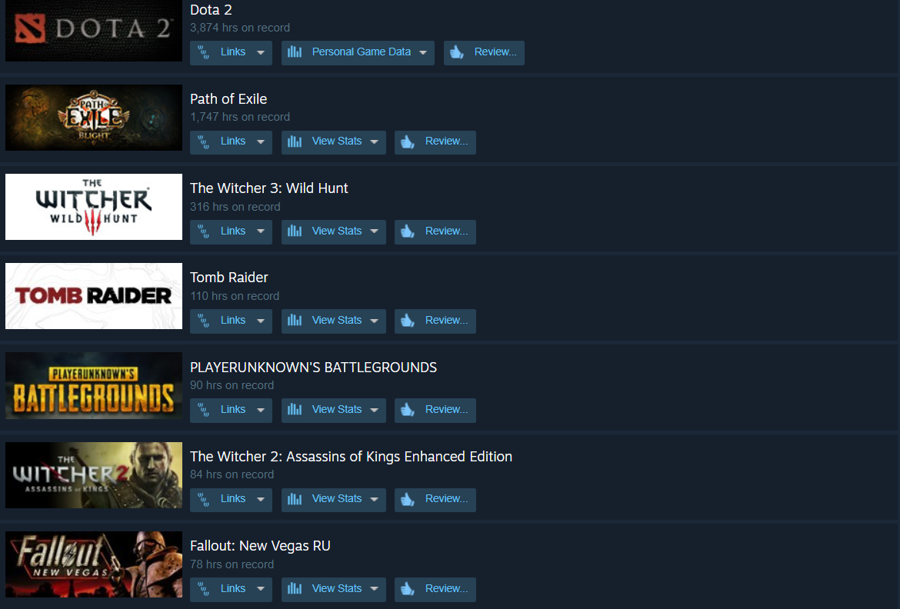Click the links chain icon for Witcher 2
Image resolution: width=900 pixels, height=609 pixels.
tap(203, 499)
